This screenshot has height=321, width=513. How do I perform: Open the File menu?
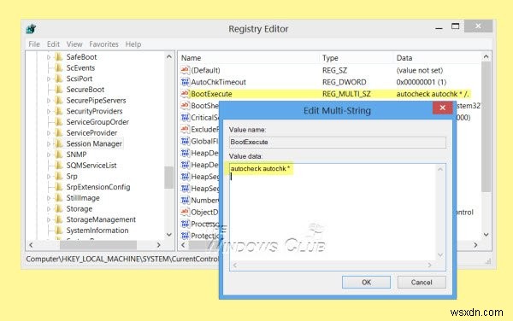point(34,44)
